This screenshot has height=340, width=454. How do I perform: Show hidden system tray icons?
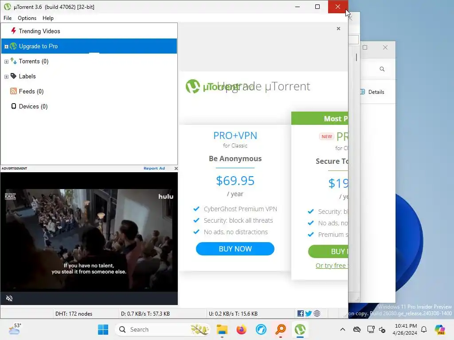tap(343, 329)
